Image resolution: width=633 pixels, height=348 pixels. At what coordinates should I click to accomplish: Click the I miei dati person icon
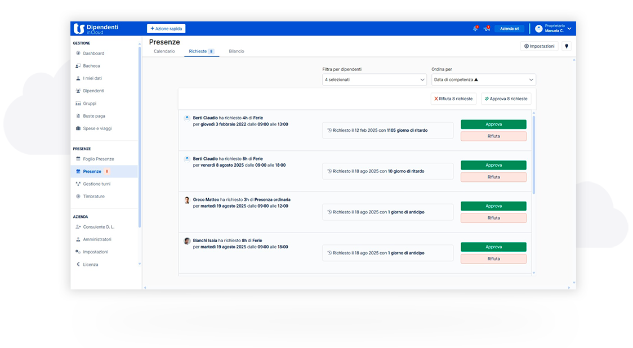(x=78, y=78)
